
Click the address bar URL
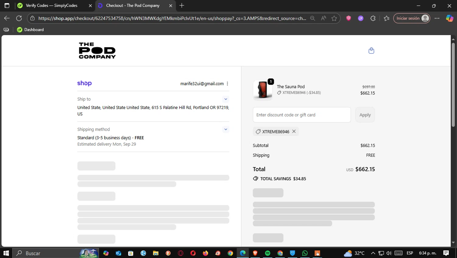click(x=172, y=18)
